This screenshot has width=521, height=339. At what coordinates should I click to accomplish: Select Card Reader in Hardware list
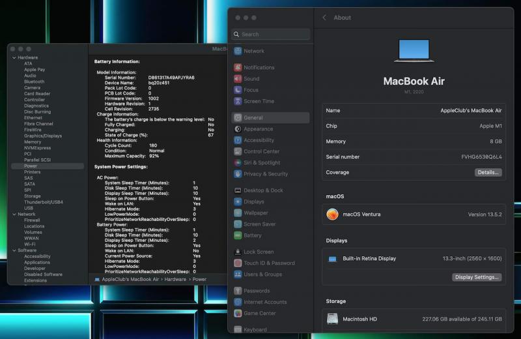click(37, 93)
